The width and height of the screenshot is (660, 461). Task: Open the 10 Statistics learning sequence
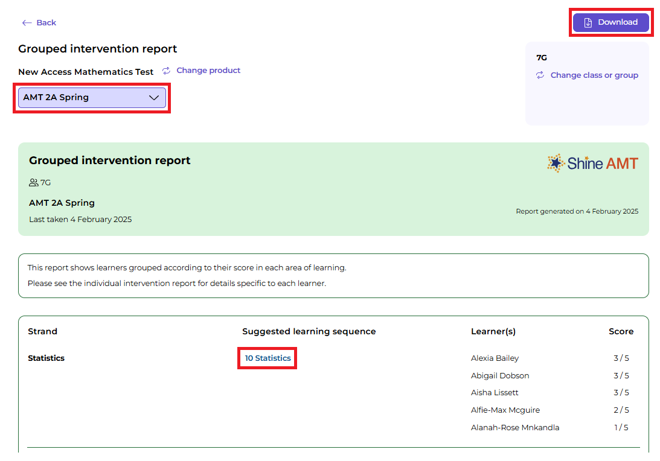coord(268,358)
